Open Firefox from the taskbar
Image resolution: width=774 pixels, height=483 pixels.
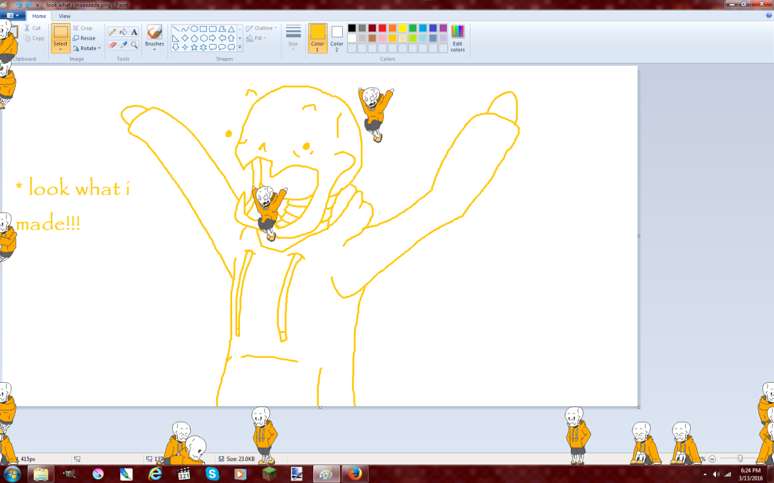coord(355,474)
